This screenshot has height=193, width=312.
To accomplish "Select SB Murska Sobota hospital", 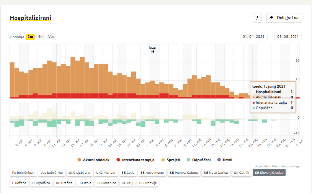I will click(184, 173).
